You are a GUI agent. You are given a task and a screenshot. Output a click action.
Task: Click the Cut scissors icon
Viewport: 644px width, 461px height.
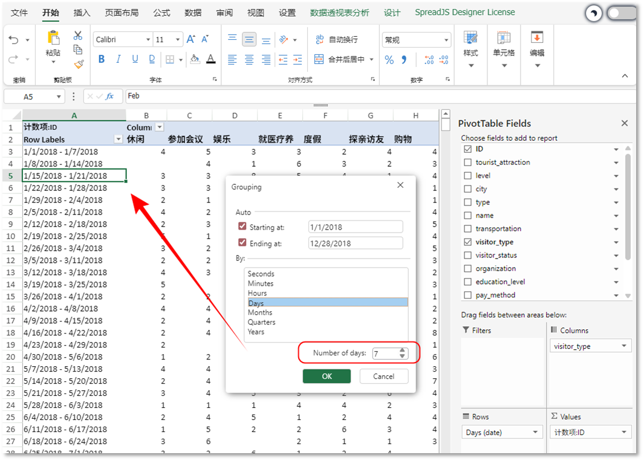coord(78,36)
